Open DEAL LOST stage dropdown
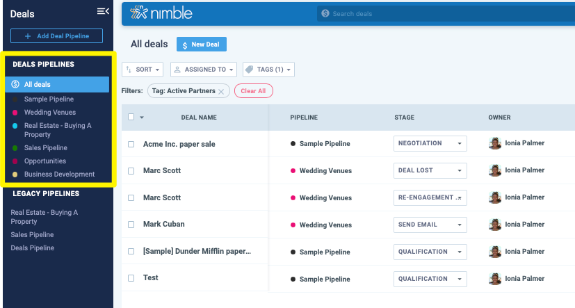 tap(430, 170)
